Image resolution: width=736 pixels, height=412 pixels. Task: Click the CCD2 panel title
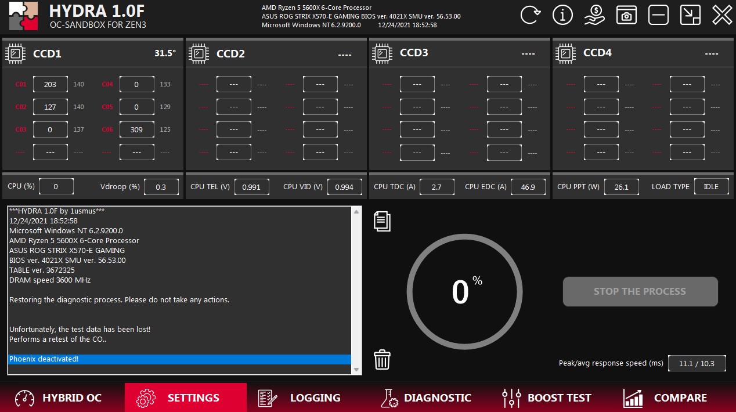(x=230, y=54)
